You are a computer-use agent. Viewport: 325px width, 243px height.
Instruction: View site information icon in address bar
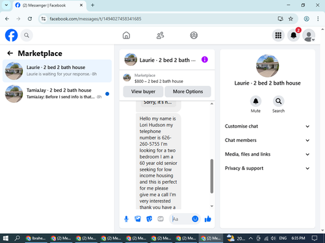pyautogui.click(x=44, y=19)
